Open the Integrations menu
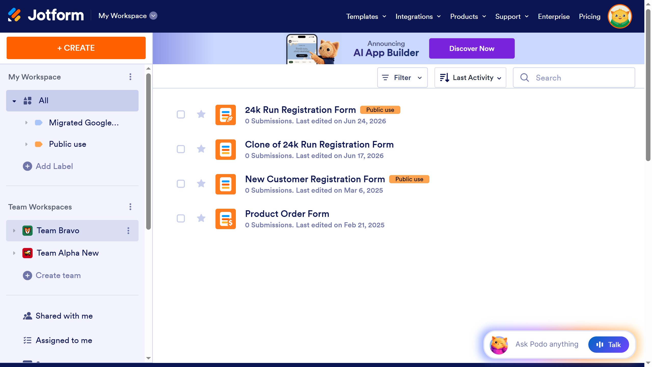This screenshot has width=652, height=367. (x=418, y=17)
